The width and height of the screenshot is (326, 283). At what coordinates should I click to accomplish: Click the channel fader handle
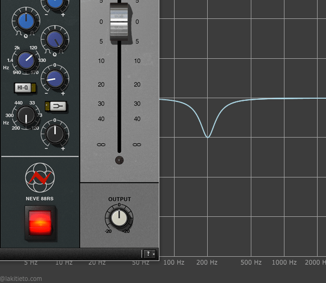119,22
